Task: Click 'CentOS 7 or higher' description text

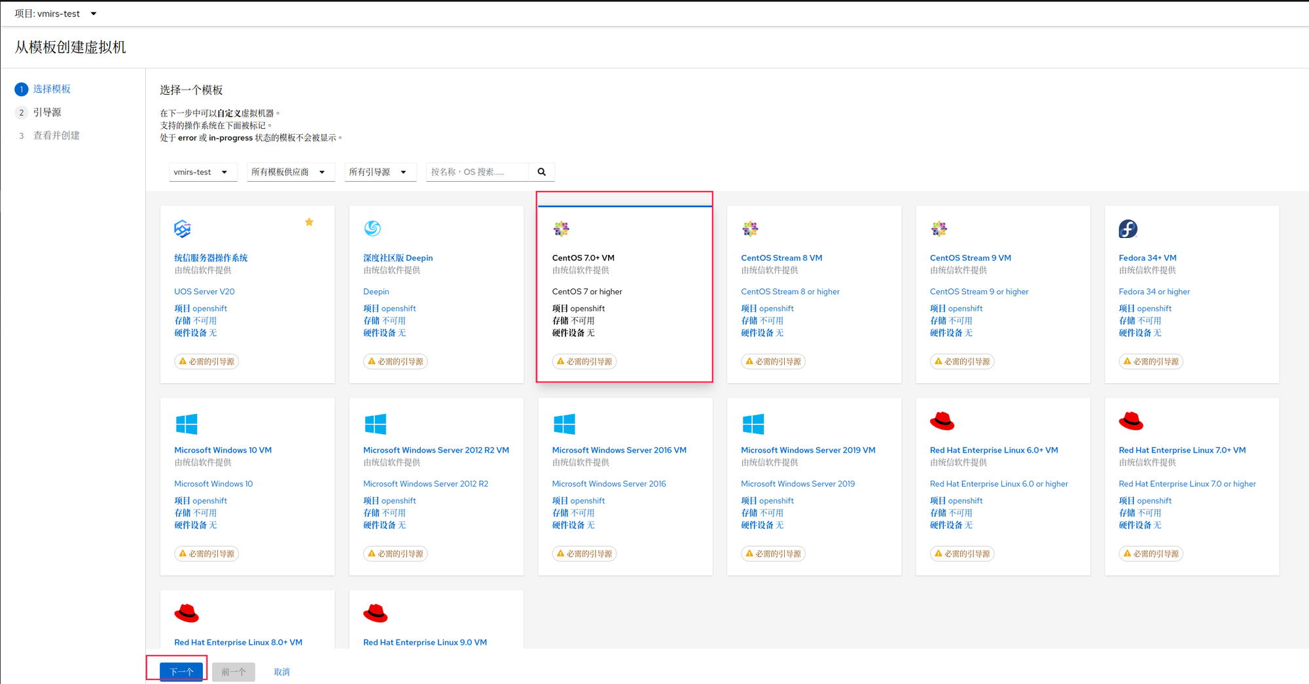Action: coord(587,292)
